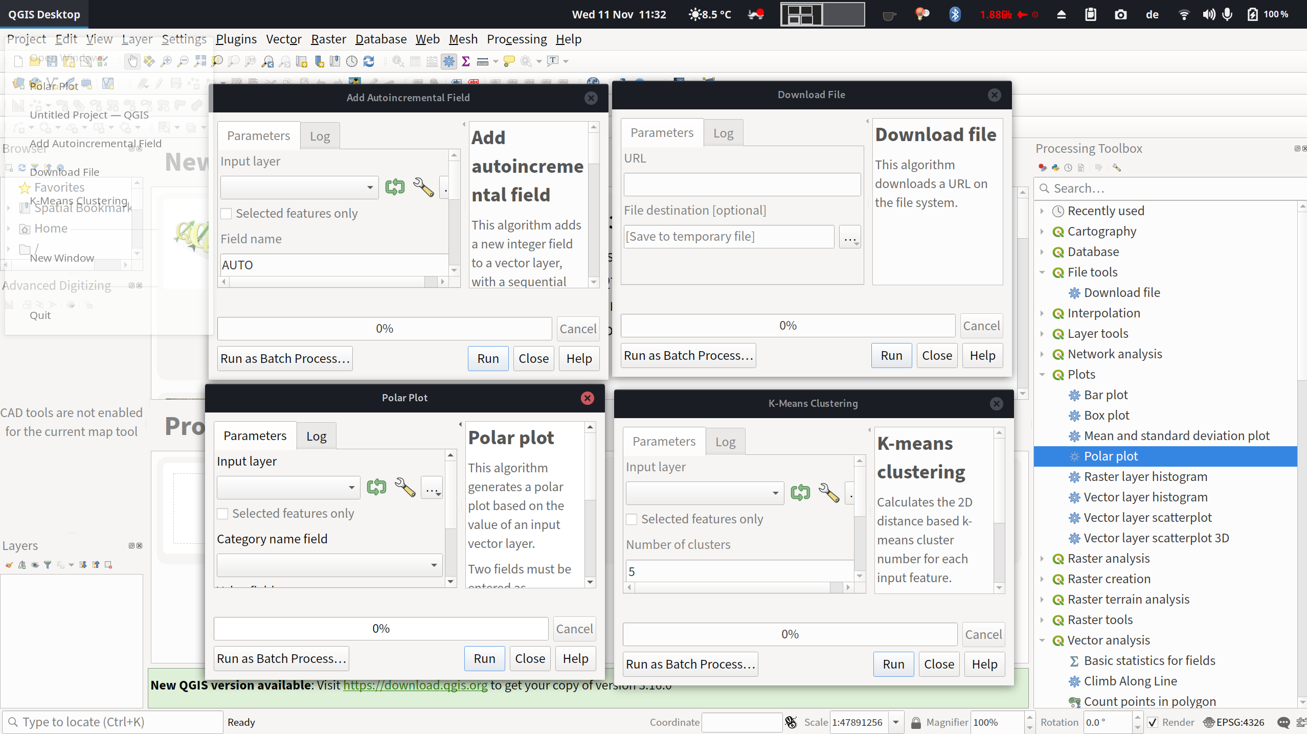
Task: Run the K-Means Clustering algorithm
Action: pyautogui.click(x=893, y=663)
